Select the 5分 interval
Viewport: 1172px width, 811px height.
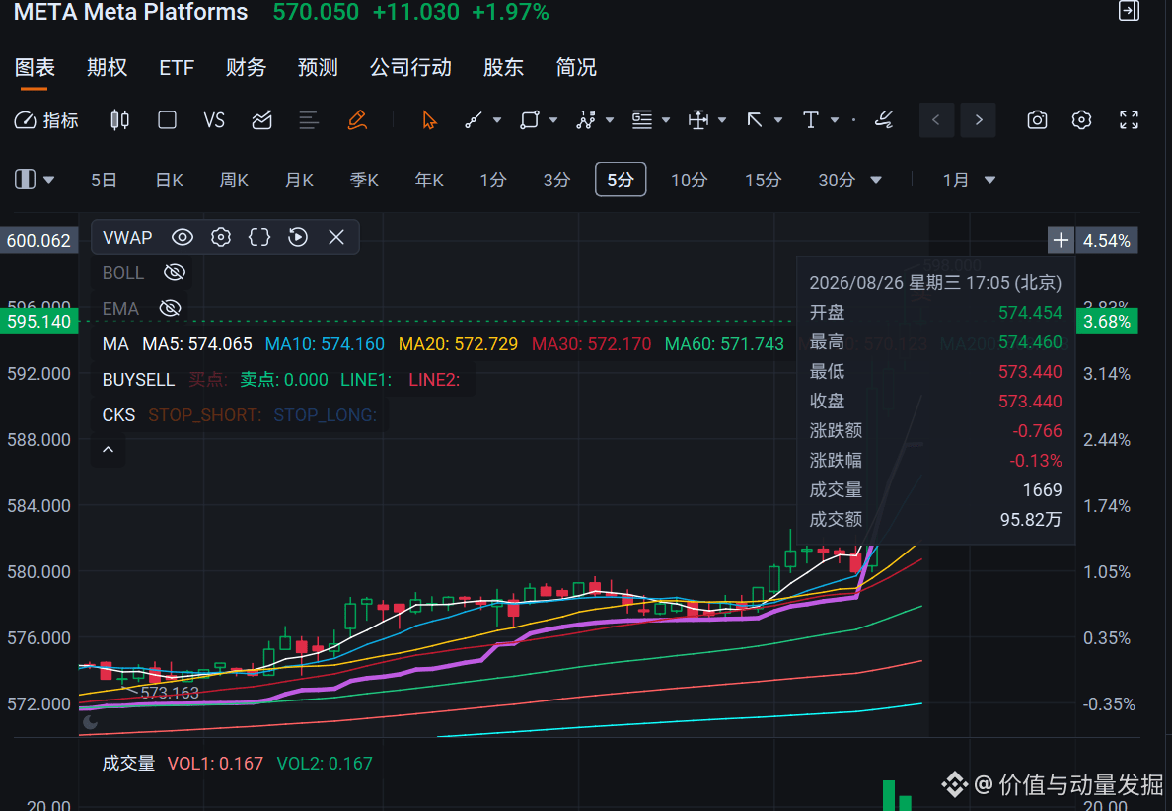[621, 180]
